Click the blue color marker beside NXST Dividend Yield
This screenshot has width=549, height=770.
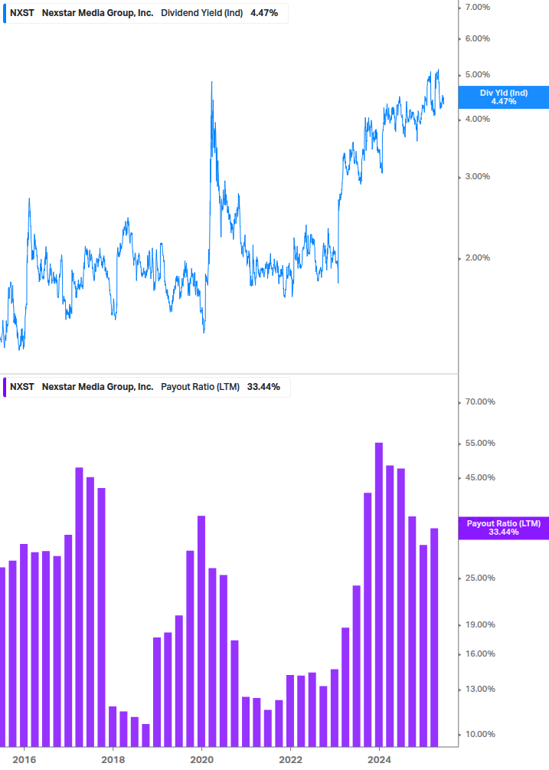5,13
